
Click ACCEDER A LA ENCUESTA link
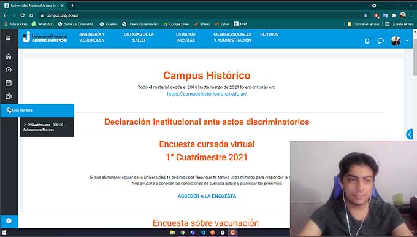tap(207, 196)
